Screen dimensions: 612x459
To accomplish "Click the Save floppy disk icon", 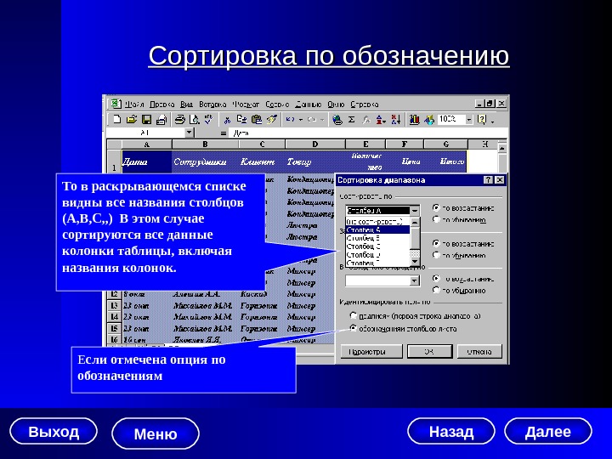I will click(146, 120).
